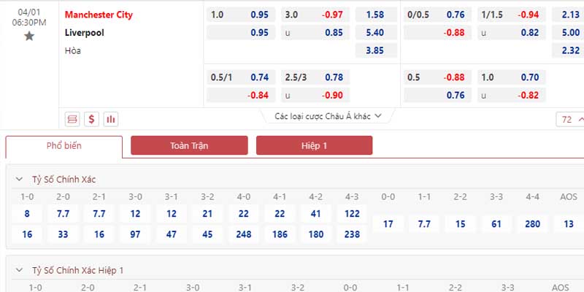
Task: Select the 4-4 score odds 280
Action: 532,224
